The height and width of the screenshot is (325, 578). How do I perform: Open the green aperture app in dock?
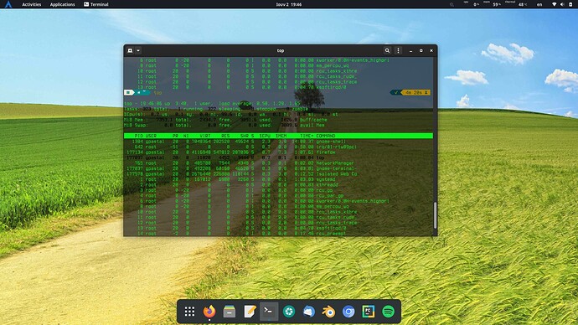[289, 312]
